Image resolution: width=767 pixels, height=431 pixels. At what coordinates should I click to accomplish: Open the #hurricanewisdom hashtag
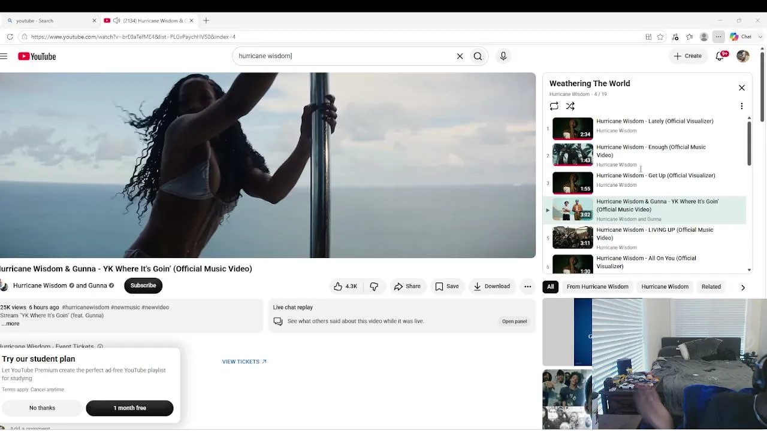[x=86, y=308]
